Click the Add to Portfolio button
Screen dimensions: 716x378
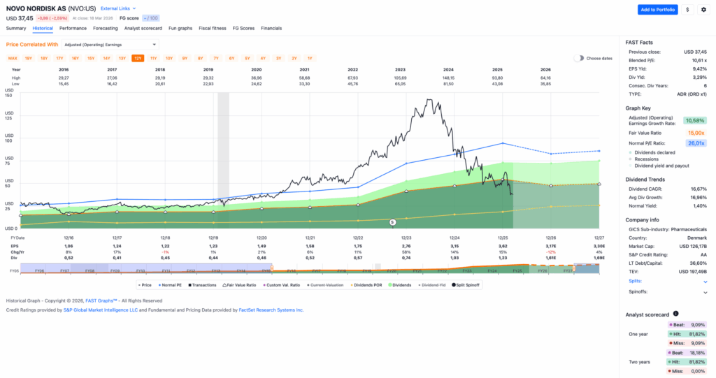click(657, 10)
